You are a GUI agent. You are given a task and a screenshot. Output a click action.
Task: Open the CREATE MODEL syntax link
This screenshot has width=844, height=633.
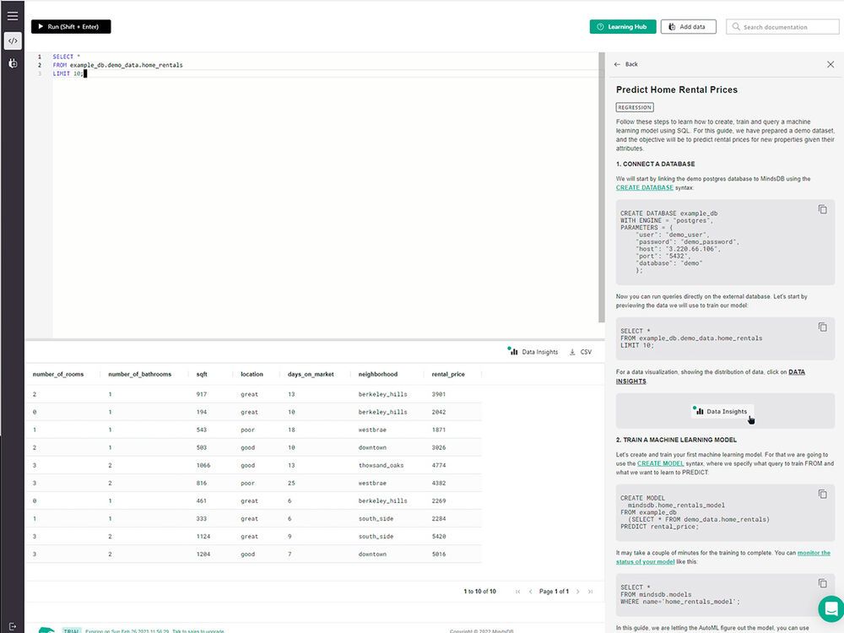pos(661,463)
